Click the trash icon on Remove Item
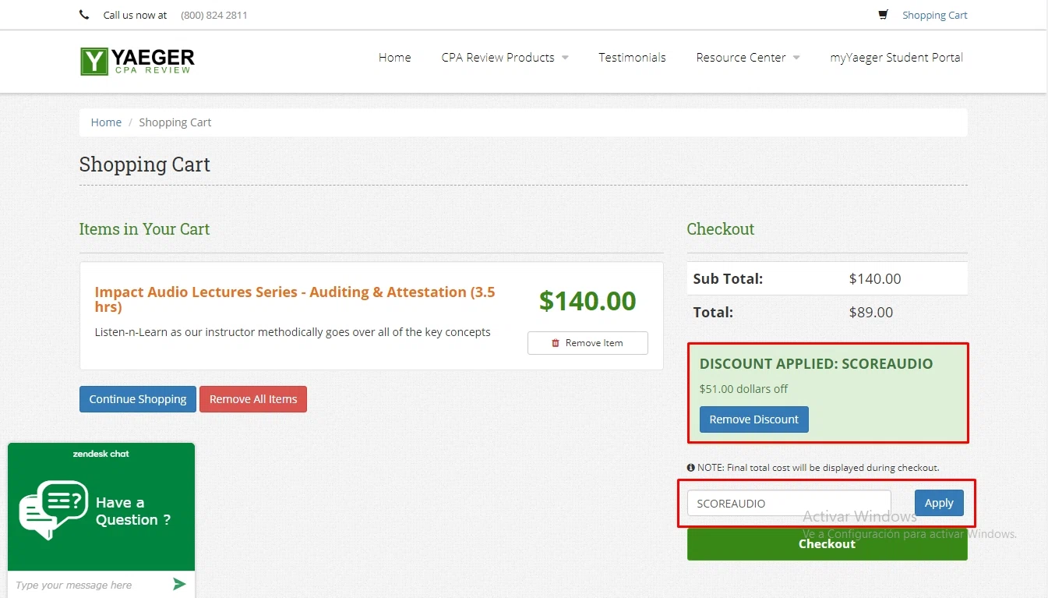 pyautogui.click(x=556, y=343)
